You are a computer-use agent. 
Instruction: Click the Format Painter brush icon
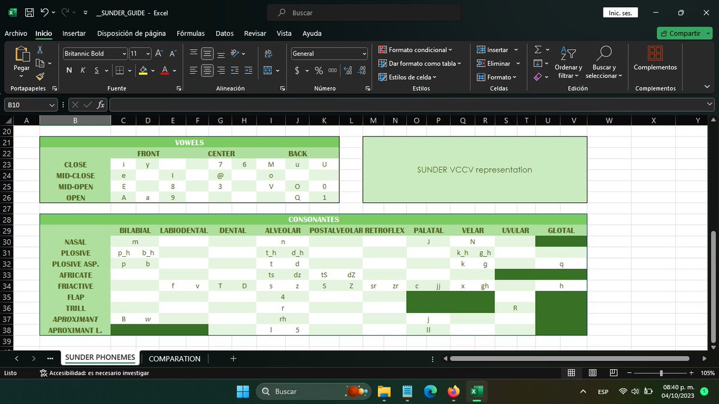tap(40, 77)
